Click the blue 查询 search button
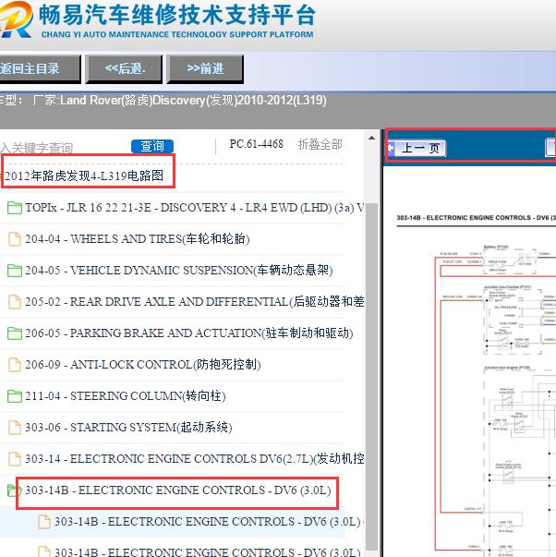The image size is (556, 557). pos(152,146)
